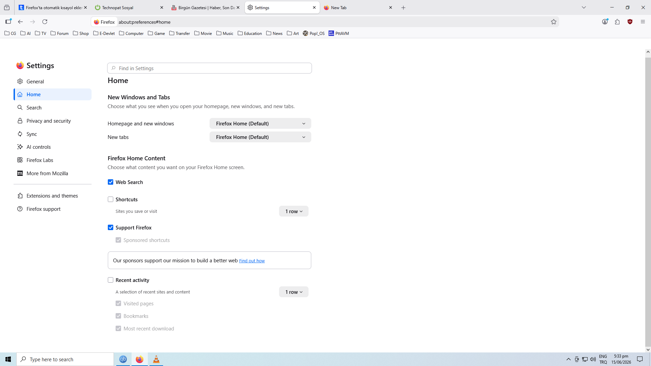
Task: Open VLC media player from taskbar
Action: point(156,359)
